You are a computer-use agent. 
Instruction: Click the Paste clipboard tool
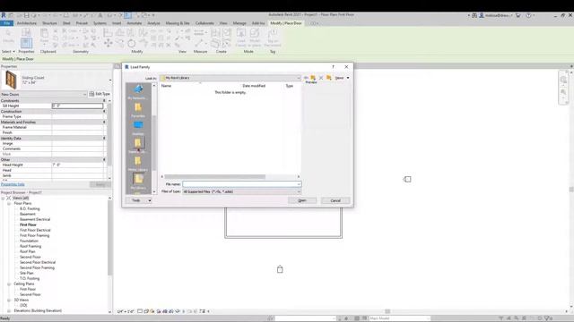pyautogui.click(x=44, y=37)
